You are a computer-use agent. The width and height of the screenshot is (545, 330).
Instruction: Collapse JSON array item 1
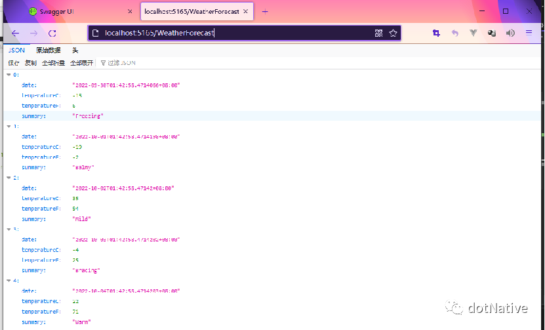pos(9,126)
